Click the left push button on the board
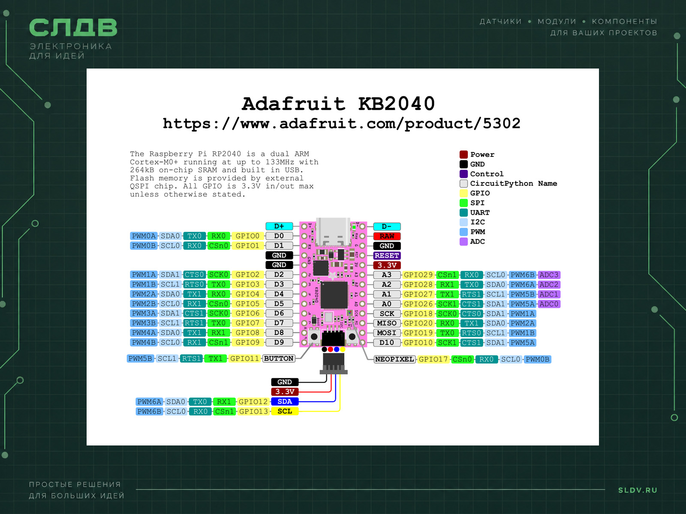686x514 pixels. [314, 337]
